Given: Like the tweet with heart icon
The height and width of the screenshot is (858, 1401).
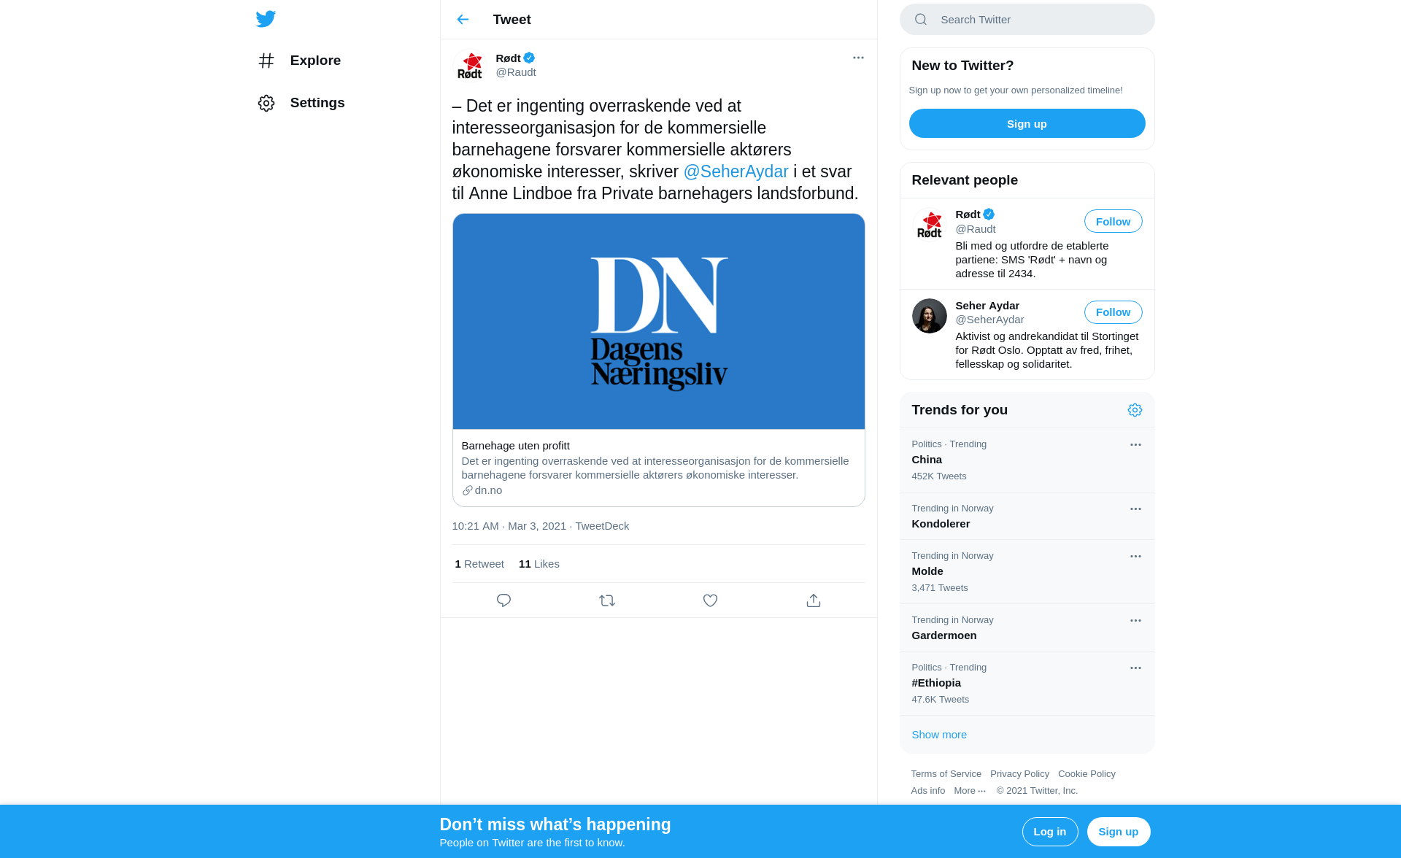Looking at the screenshot, I should (710, 600).
